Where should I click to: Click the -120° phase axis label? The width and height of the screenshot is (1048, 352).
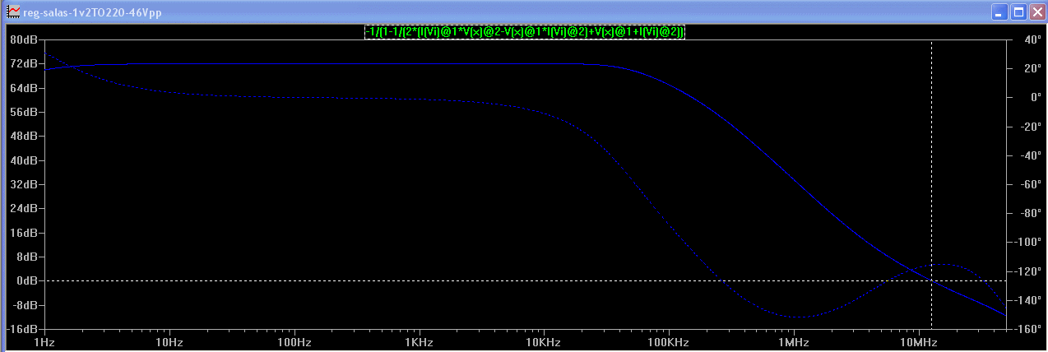pos(1026,271)
